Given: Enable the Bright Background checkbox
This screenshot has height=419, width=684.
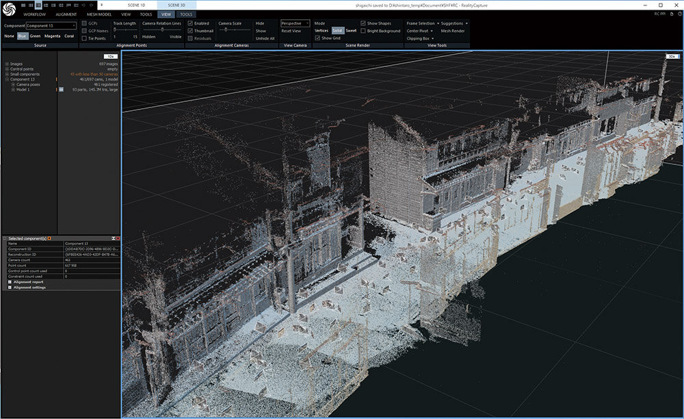Looking at the screenshot, I should (363, 31).
